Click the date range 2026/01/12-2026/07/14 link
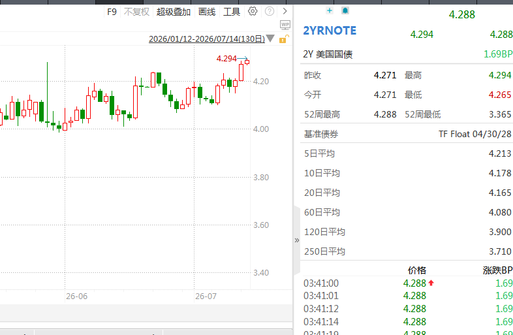The width and height of the screenshot is (513, 335). (207, 39)
